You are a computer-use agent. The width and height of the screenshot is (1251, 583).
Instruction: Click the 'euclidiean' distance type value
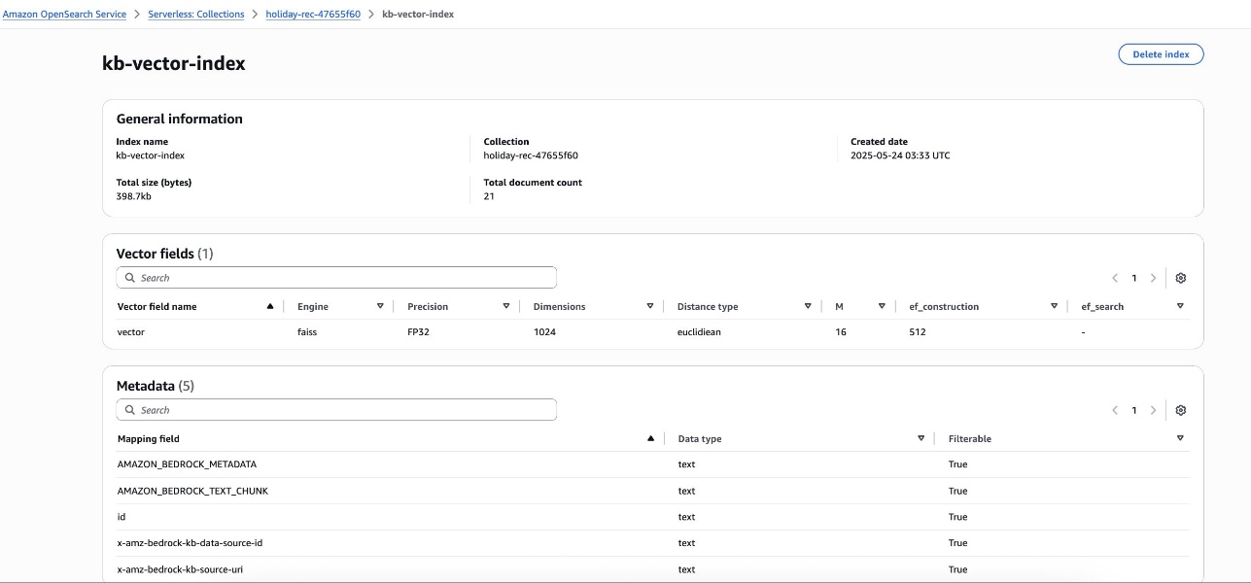pyautogui.click(x=699, y=332)
